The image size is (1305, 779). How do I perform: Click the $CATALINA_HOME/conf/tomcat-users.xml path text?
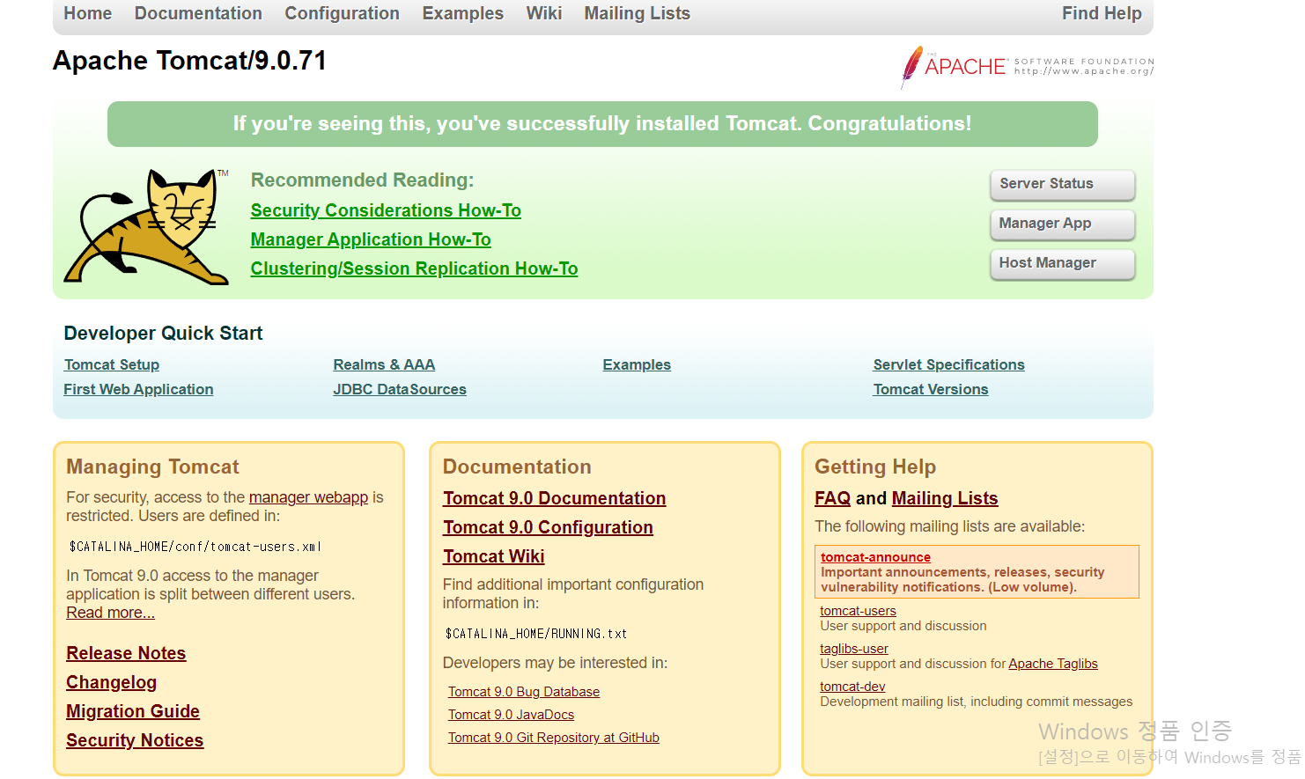(195, 547)
